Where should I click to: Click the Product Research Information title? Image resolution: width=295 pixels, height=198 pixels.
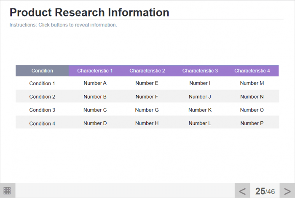(x=89, y=12)
